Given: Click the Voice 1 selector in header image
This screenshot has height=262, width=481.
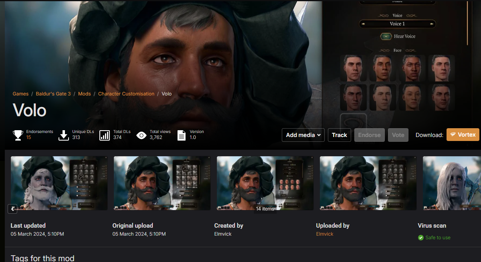Looking at the screenshot, I should (397, 24).
